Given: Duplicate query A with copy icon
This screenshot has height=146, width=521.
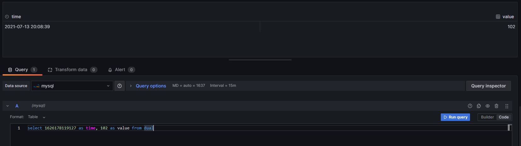Looking at the screenshot, I should coord(479,106).
